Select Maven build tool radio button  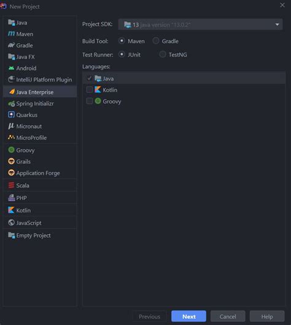coord(122,41)
